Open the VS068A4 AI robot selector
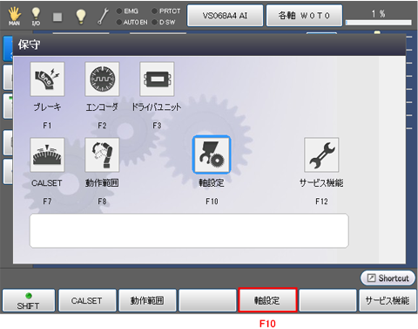Viewport: 418px width, 329px height. [x=226, y=16]
